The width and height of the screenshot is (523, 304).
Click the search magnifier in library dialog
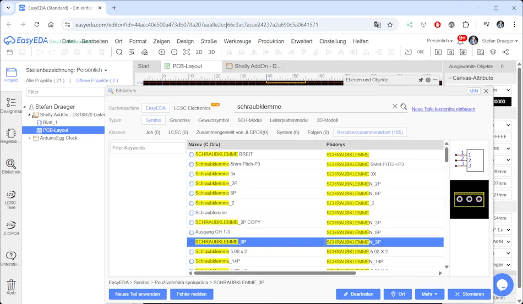[x=404, y=107]
